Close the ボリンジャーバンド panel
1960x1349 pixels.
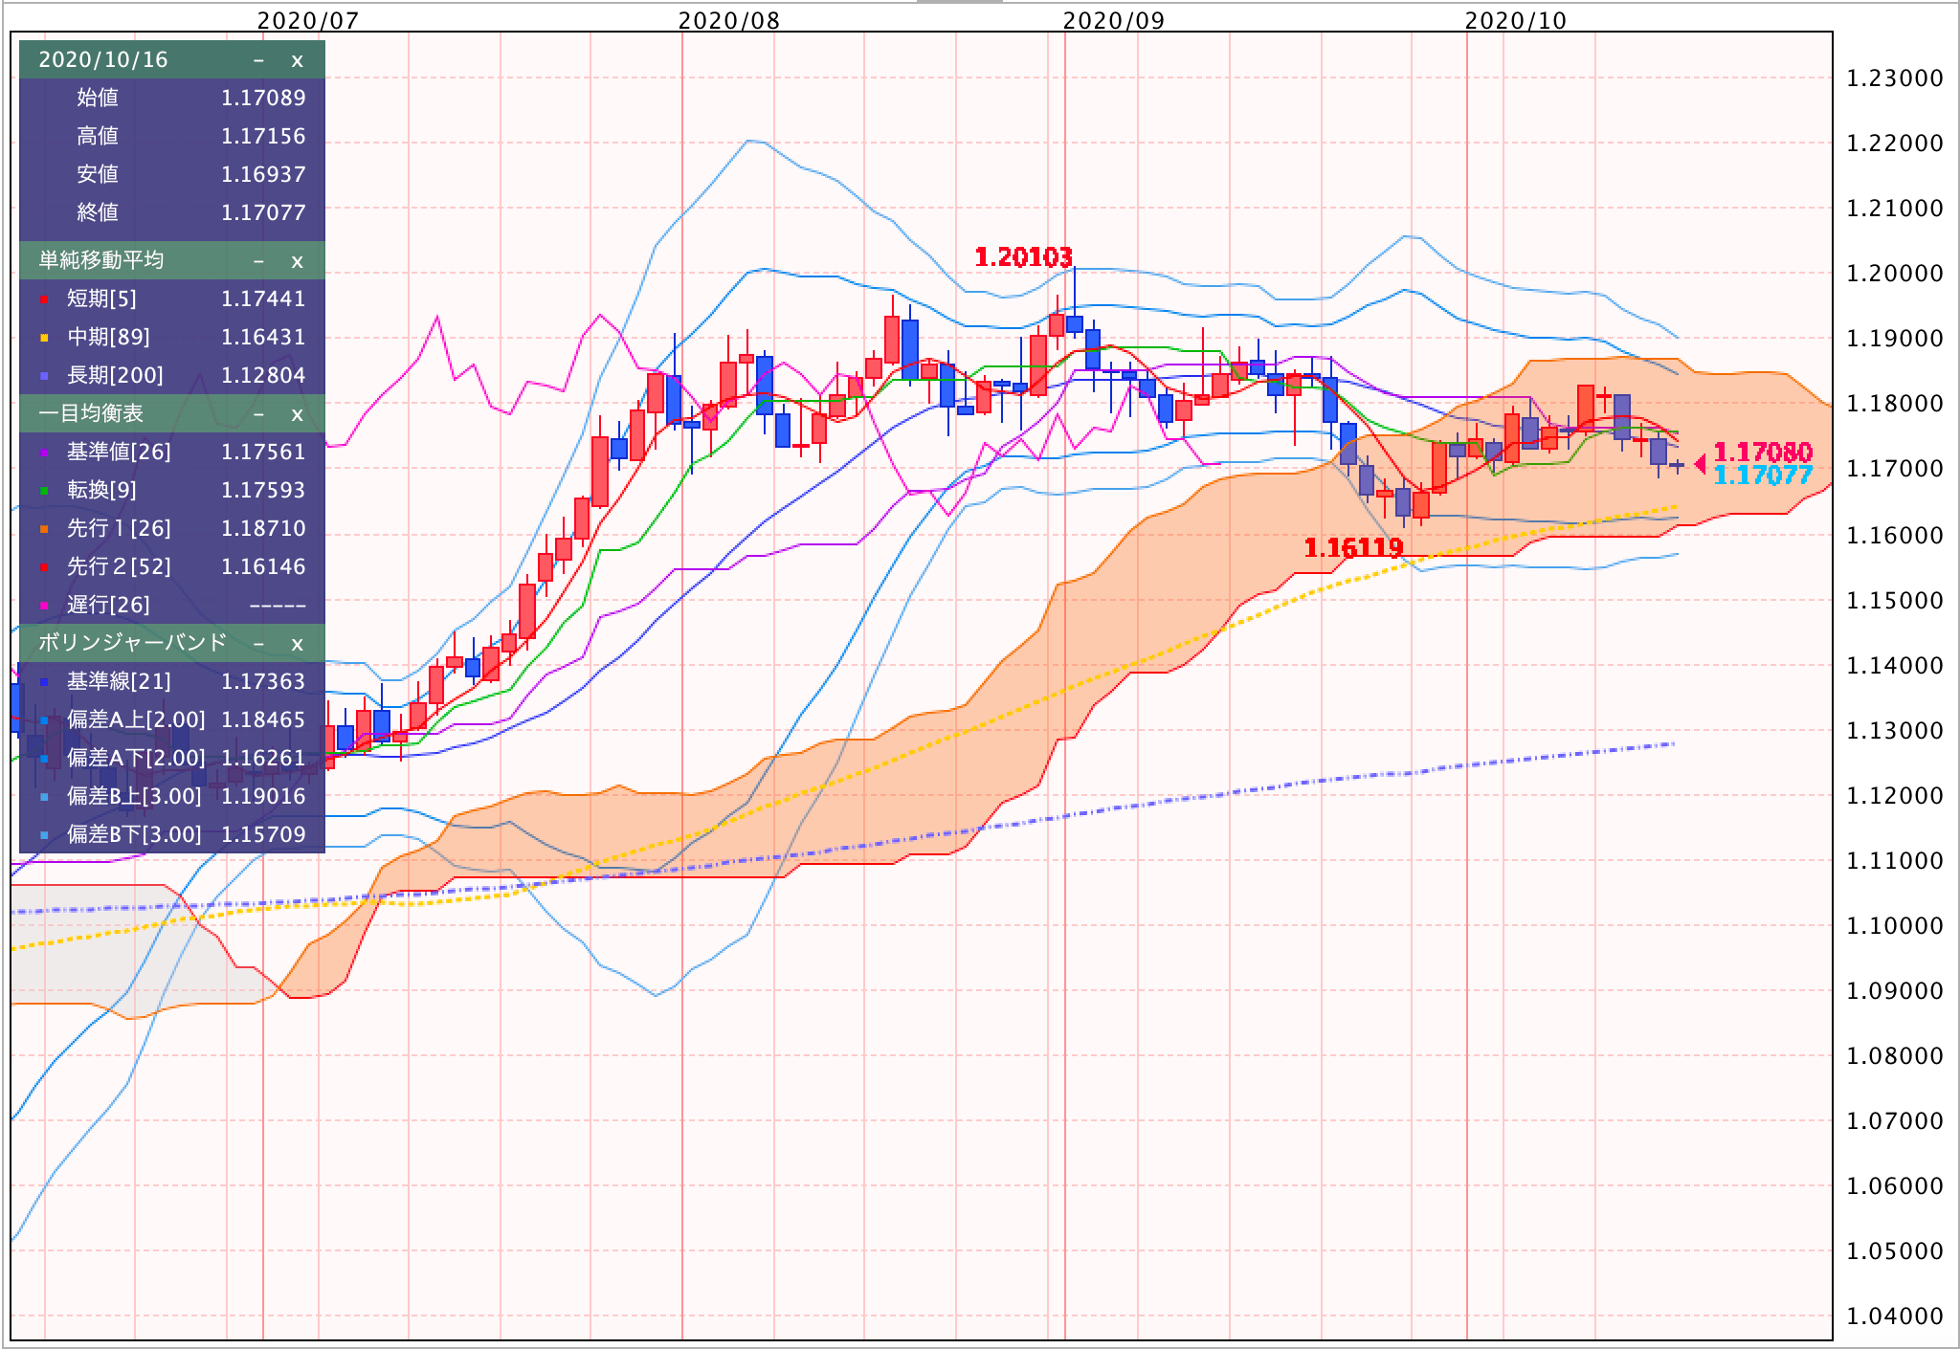297,643
